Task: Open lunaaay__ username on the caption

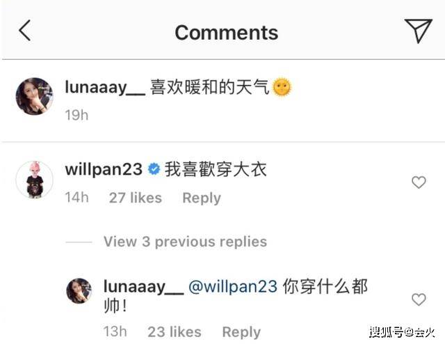Action: click(105, 87)
